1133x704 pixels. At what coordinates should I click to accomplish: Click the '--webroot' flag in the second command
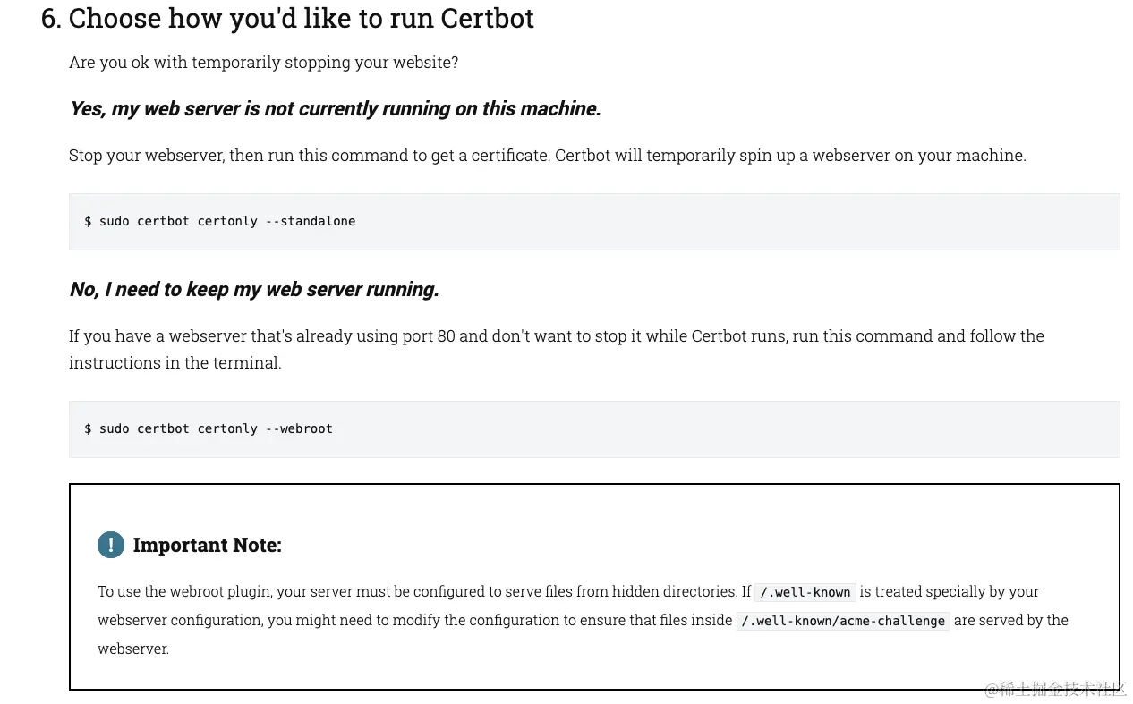299,428
